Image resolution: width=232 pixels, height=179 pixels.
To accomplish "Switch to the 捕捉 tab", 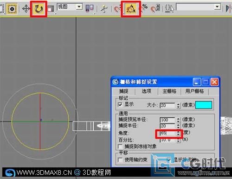I will (123, 91).
